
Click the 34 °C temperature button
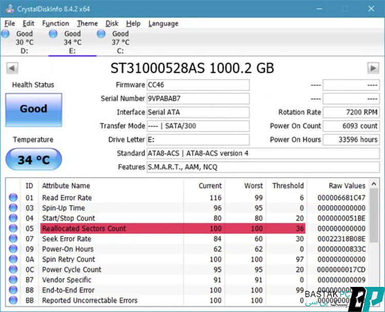tap(33, 160)
